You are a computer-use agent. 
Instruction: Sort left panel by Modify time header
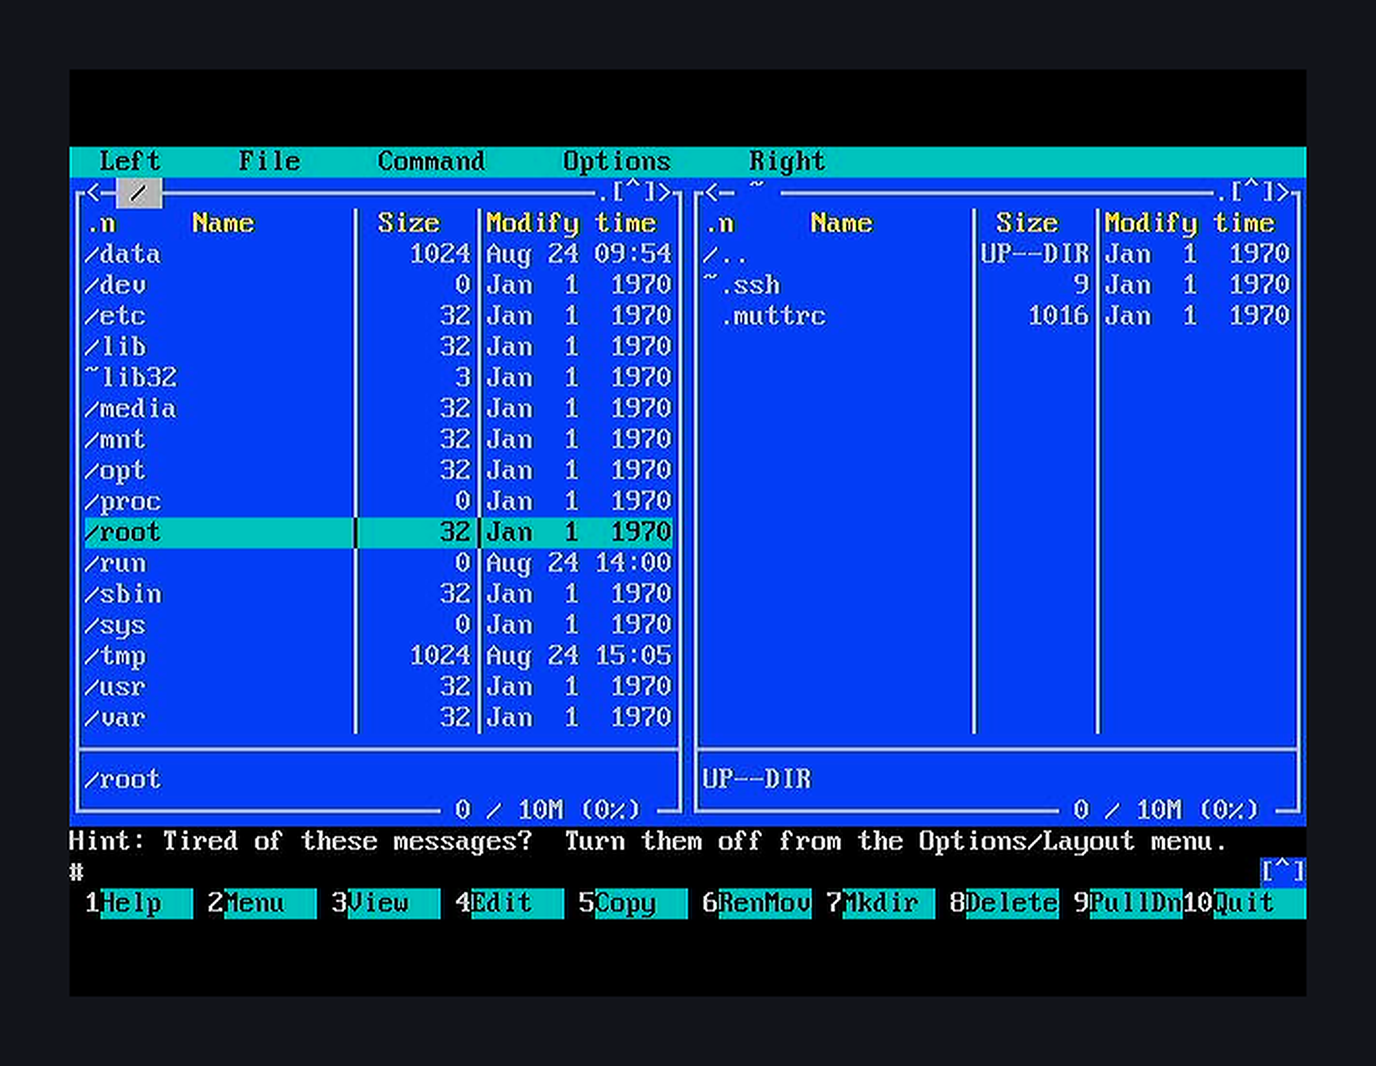(x=571, y=223)
